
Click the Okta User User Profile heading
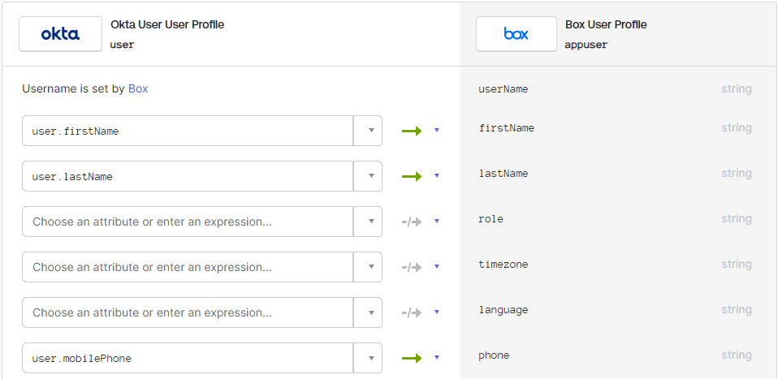click(x=167, y=24)
